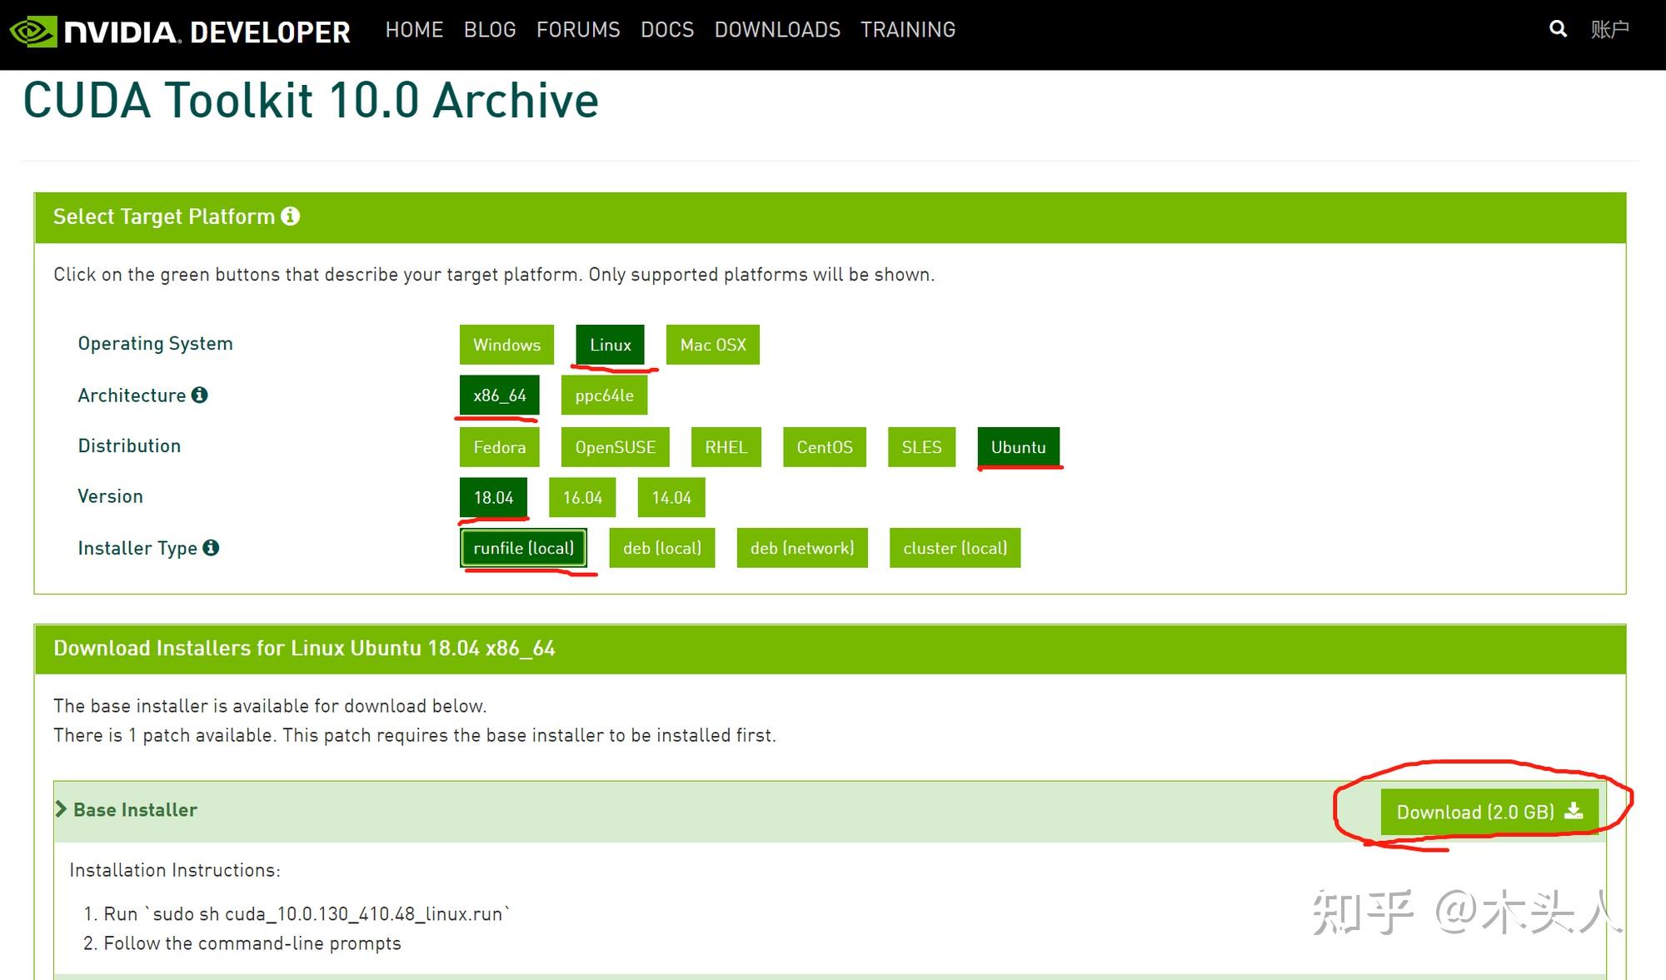The height and width of the screenshot is (980, 1666).
Task: Open the TRAINING nav link
Action: point(907,30)
